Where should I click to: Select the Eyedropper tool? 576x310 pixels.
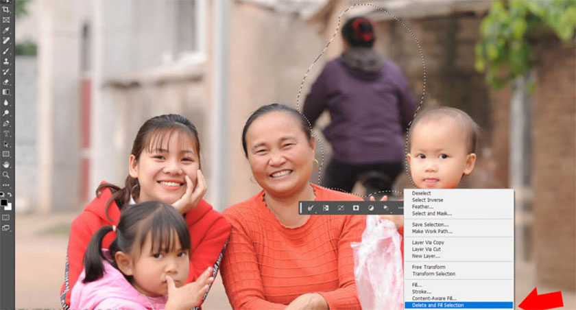click(6, 30)
